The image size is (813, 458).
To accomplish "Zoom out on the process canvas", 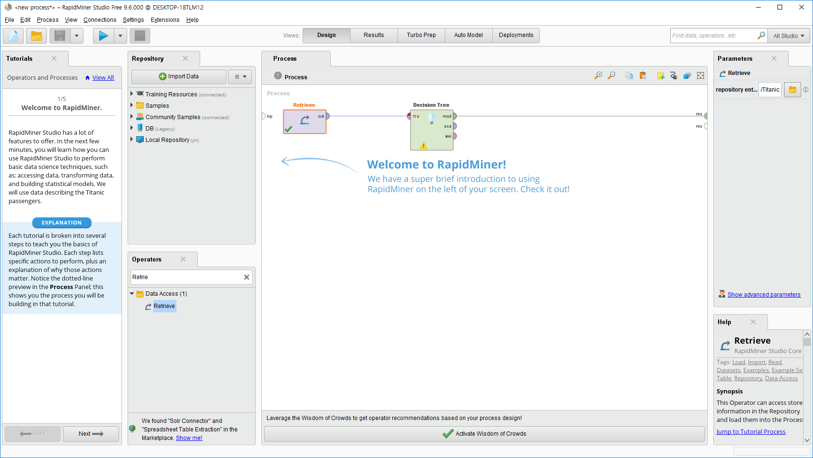I will click(611, 75).
